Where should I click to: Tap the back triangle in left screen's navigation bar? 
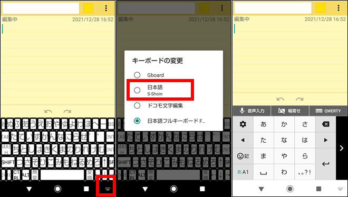(29, 189)
